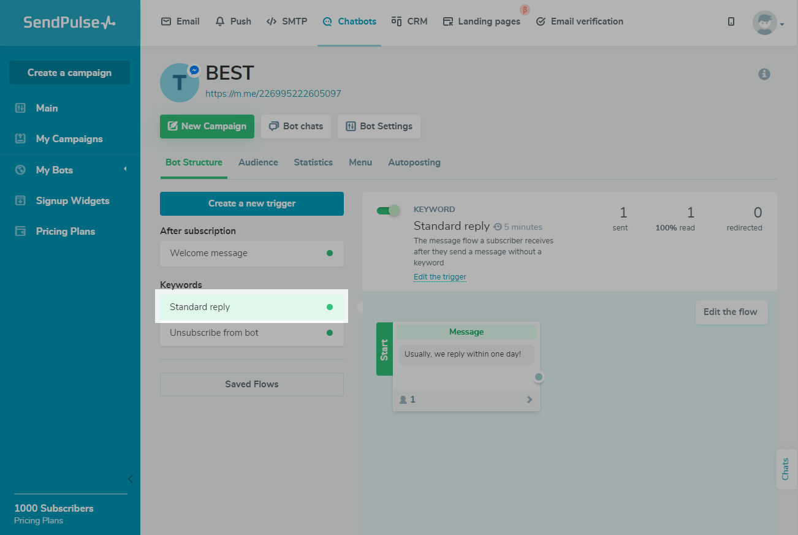This screenshot has height=535, width=798.
Task: Click the '0 redirected' statistic
Action: 745,219
